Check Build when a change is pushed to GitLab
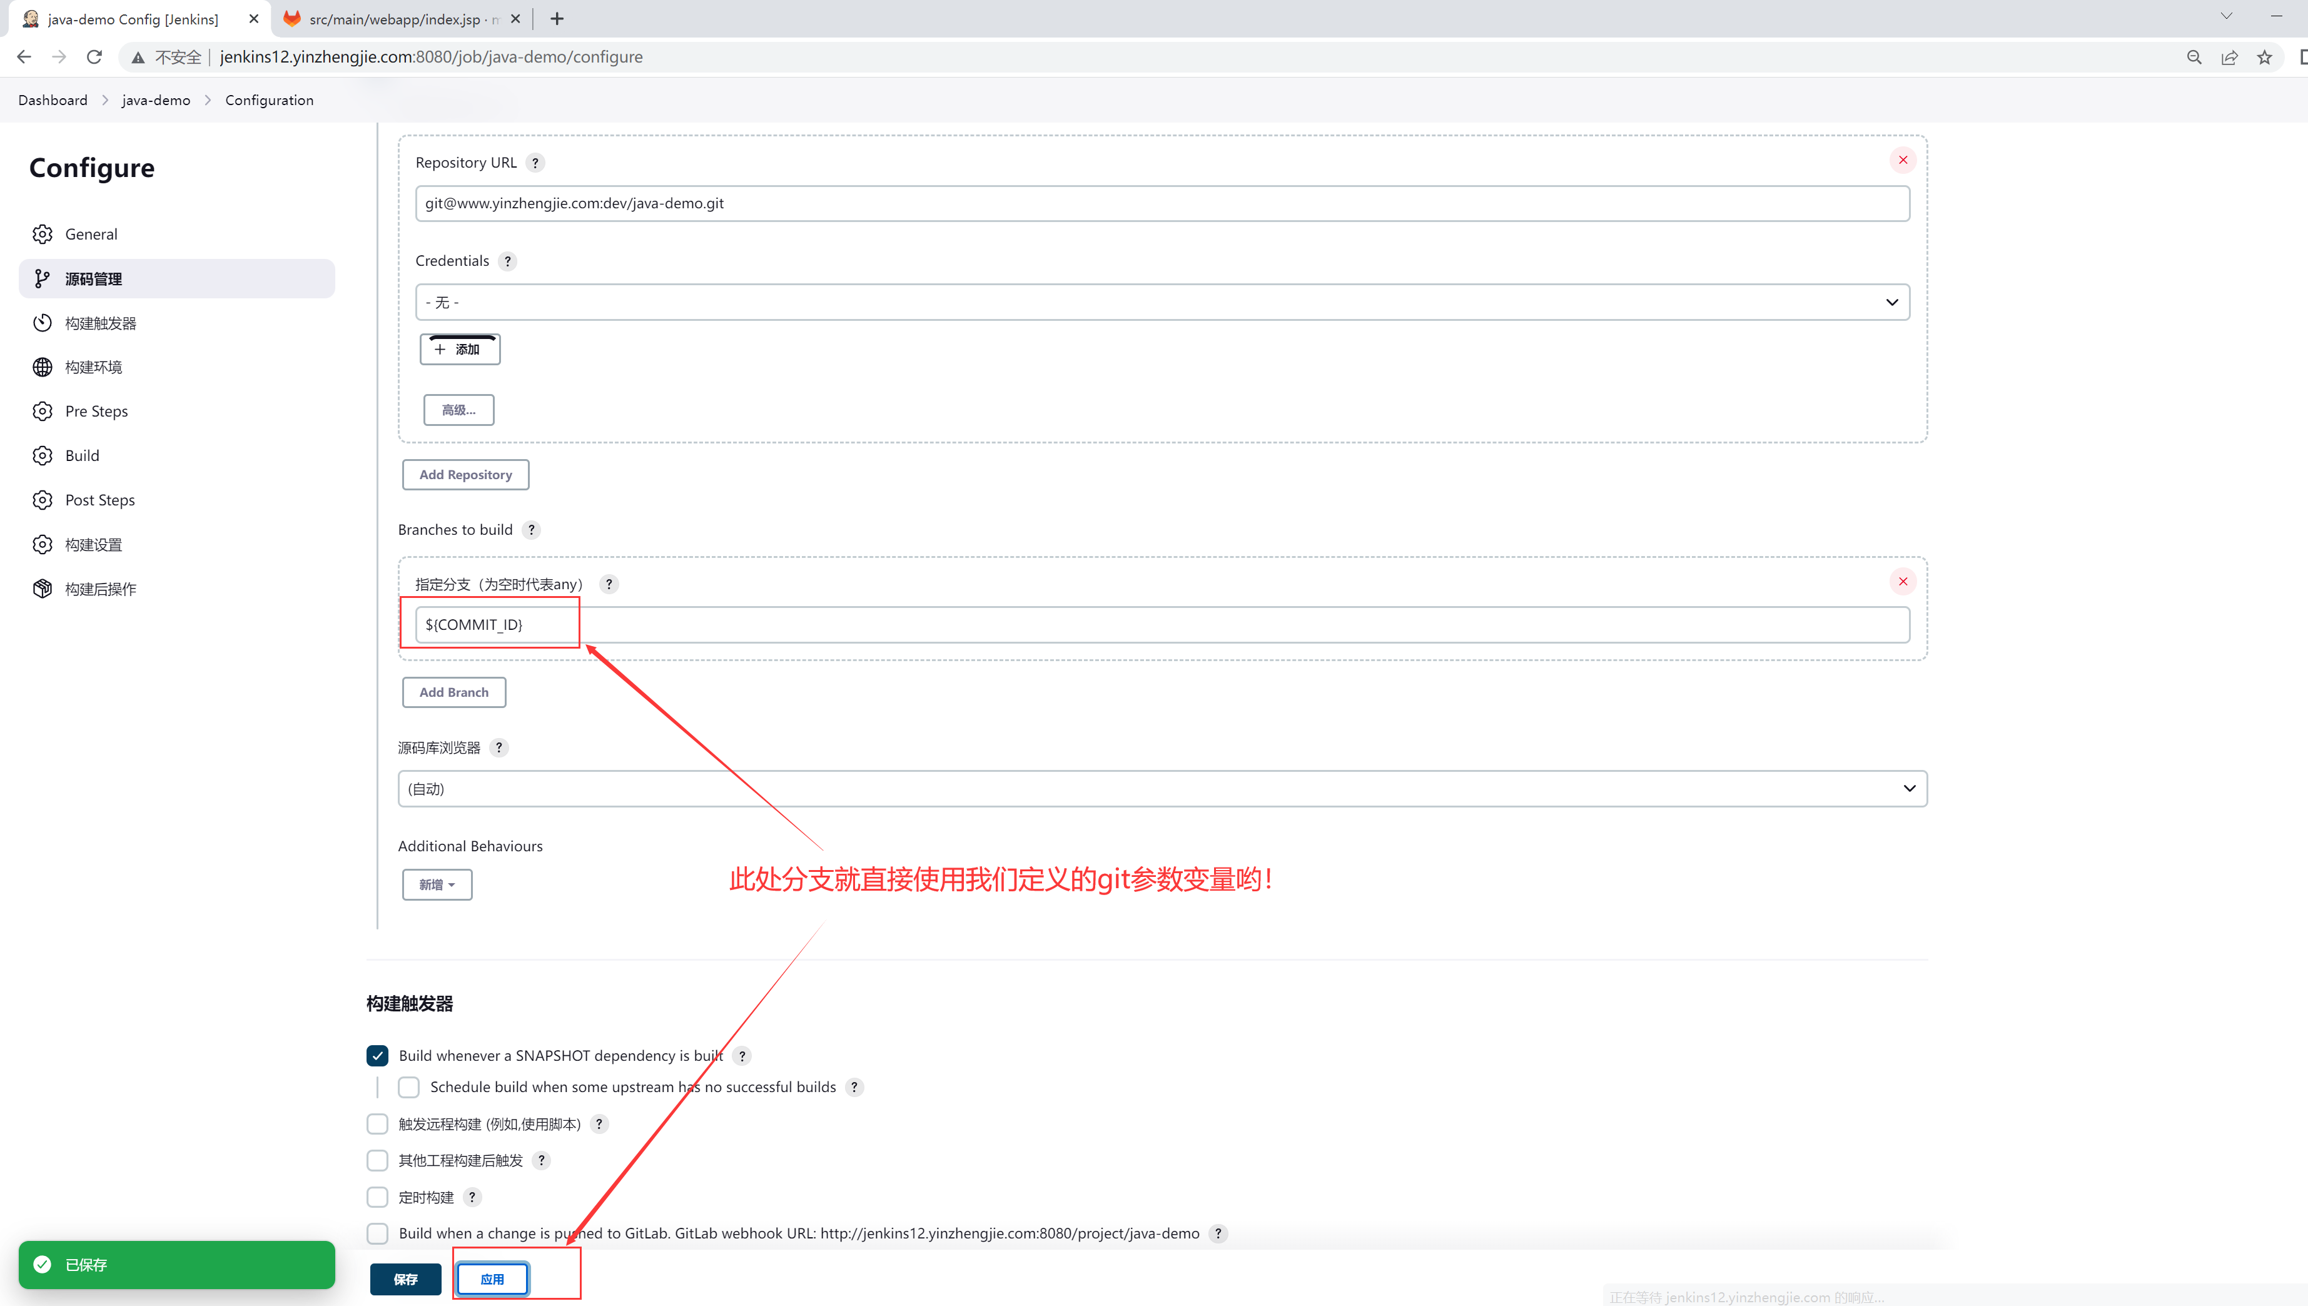Viewport: 2308px width, 1306px height. [x=378, y=1233]
